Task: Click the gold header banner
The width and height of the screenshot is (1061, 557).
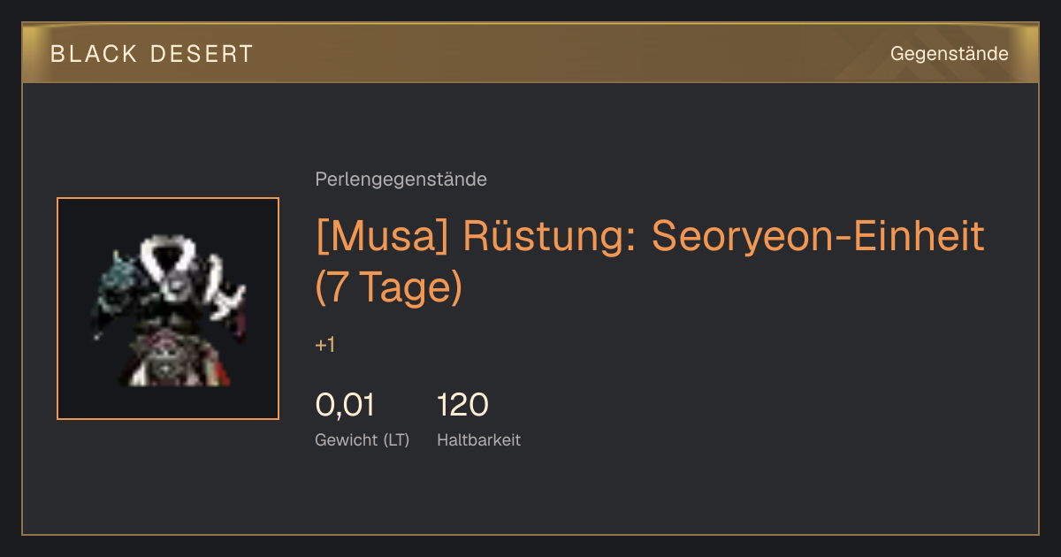Action: pos(530,53)
